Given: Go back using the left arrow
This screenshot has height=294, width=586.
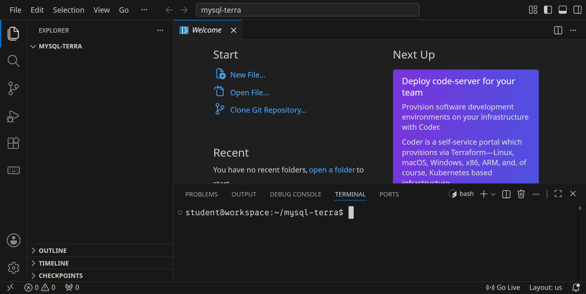Looking at the screenshot, I should pyautogui.click(x=169, y=10).
